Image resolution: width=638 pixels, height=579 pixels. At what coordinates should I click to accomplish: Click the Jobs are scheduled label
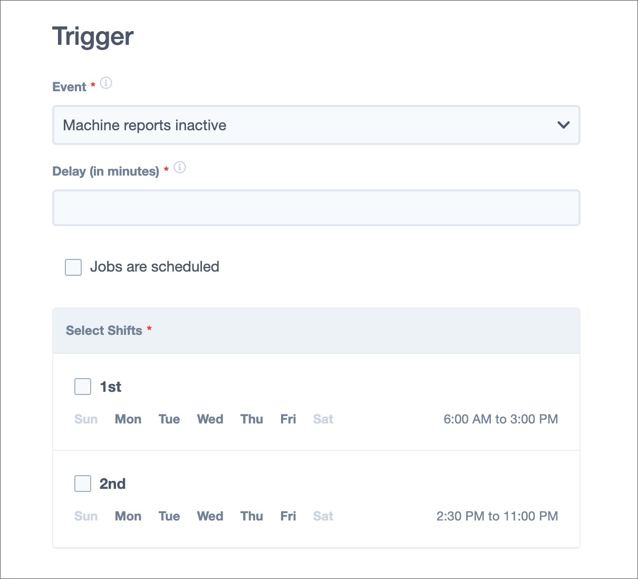[154, 267]
